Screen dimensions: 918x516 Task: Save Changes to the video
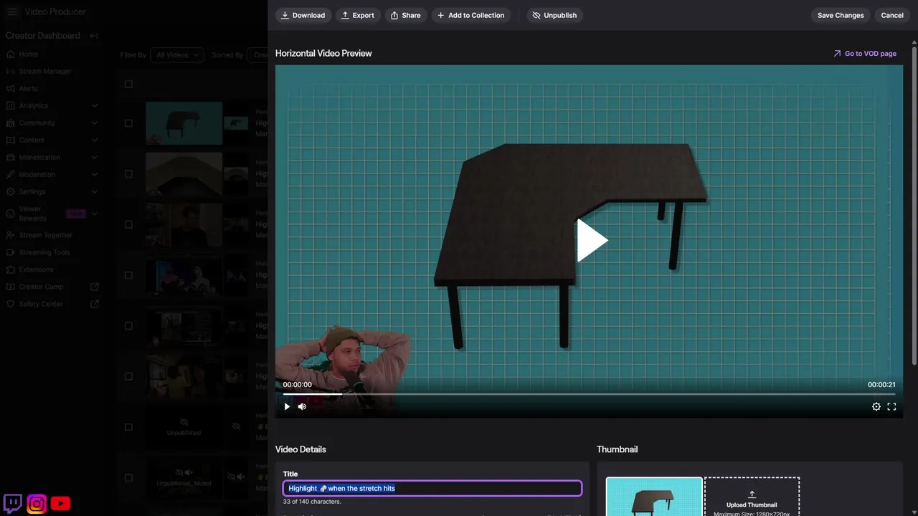(841, 15)
